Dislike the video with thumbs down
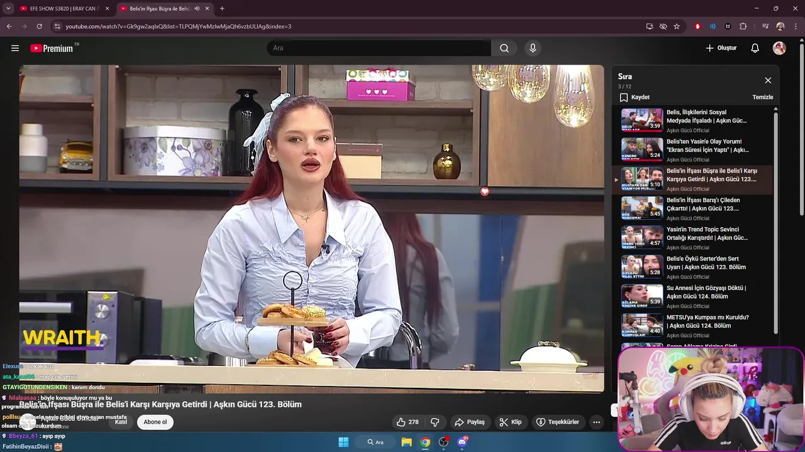The height and width of the screenshot is (452, 805). point(435,422)
